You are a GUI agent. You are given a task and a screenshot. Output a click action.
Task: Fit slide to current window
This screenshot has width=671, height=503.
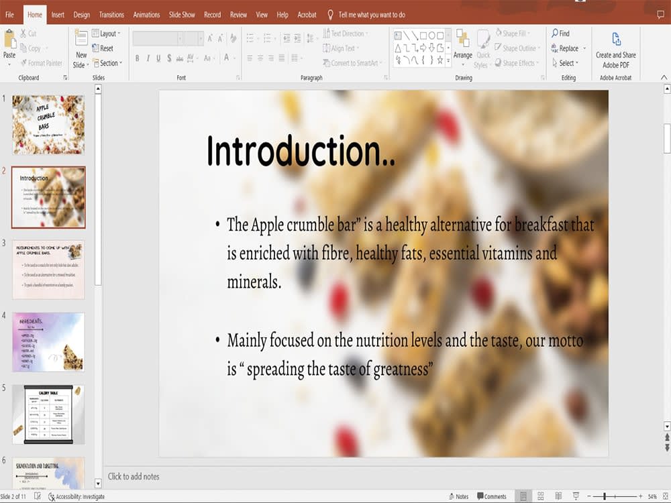point(666,496)
